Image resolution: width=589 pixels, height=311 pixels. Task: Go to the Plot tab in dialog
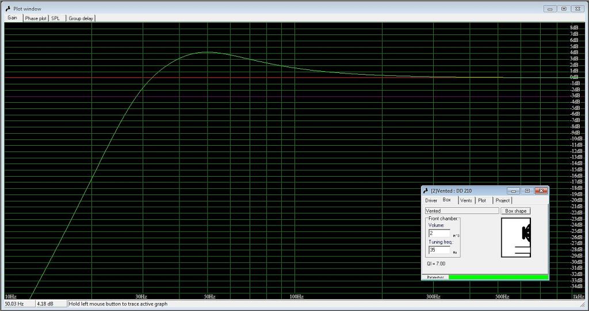(482, 200)
